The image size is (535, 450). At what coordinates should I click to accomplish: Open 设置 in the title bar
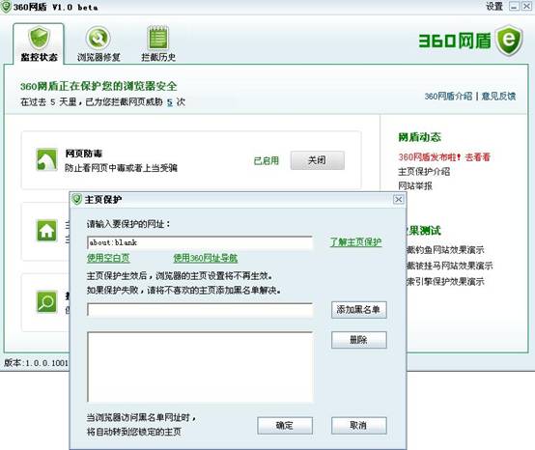494,6
